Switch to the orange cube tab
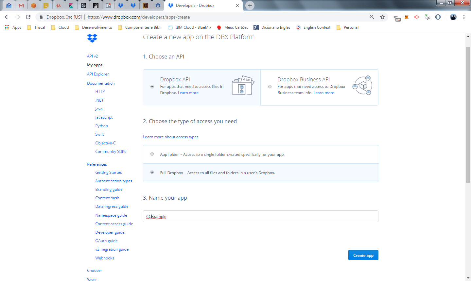This screenshot has height=281, width=471. point(34,6)
